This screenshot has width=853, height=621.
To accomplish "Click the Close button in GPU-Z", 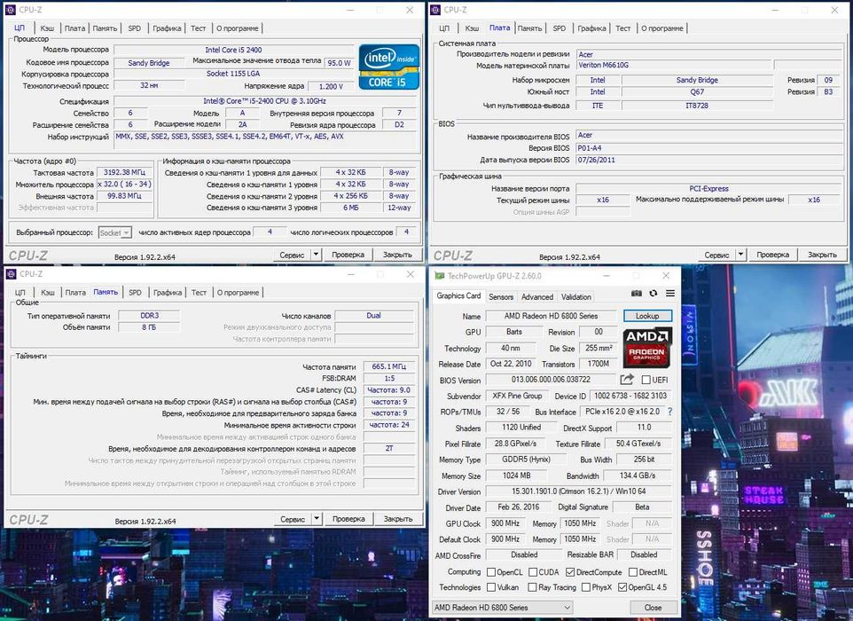I will click(x=653, y=608).
